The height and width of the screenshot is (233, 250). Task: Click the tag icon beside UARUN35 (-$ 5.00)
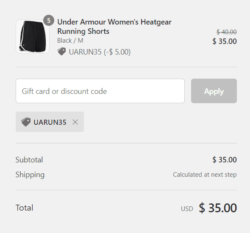pos(61,51)
